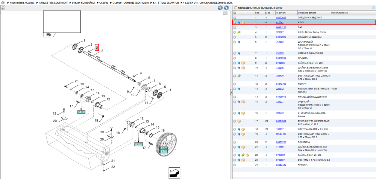Select 'ВАЛ' description in row 3
376x179 pixels.
(x=300, y=27)
